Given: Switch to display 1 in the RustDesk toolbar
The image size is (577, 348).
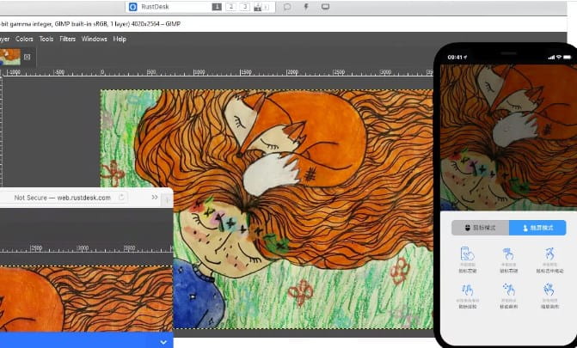Looking at the screenshot, I should [217, 7].
